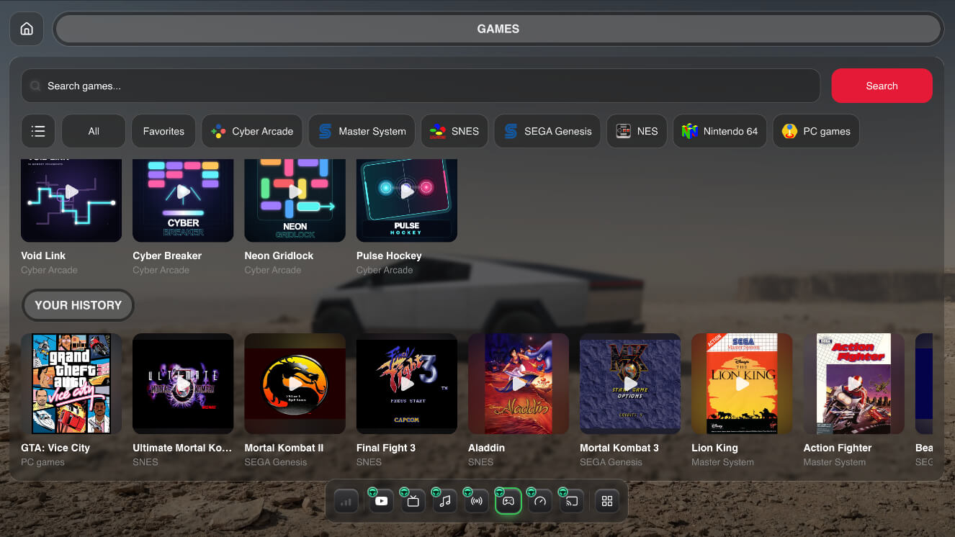The width and height of the screenshot is (955, 537).
Task: Launch the YouTube video app from dock
Action: click(x=382, y=501)
